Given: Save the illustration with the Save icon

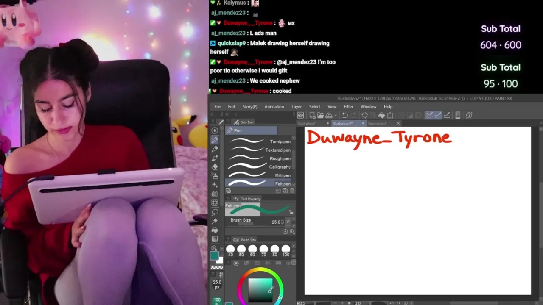Looking at the screenshot, I should coord(328,115).
